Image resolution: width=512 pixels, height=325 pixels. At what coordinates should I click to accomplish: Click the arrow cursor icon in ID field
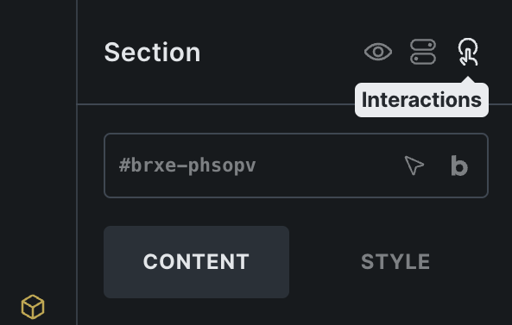(414, 166)
